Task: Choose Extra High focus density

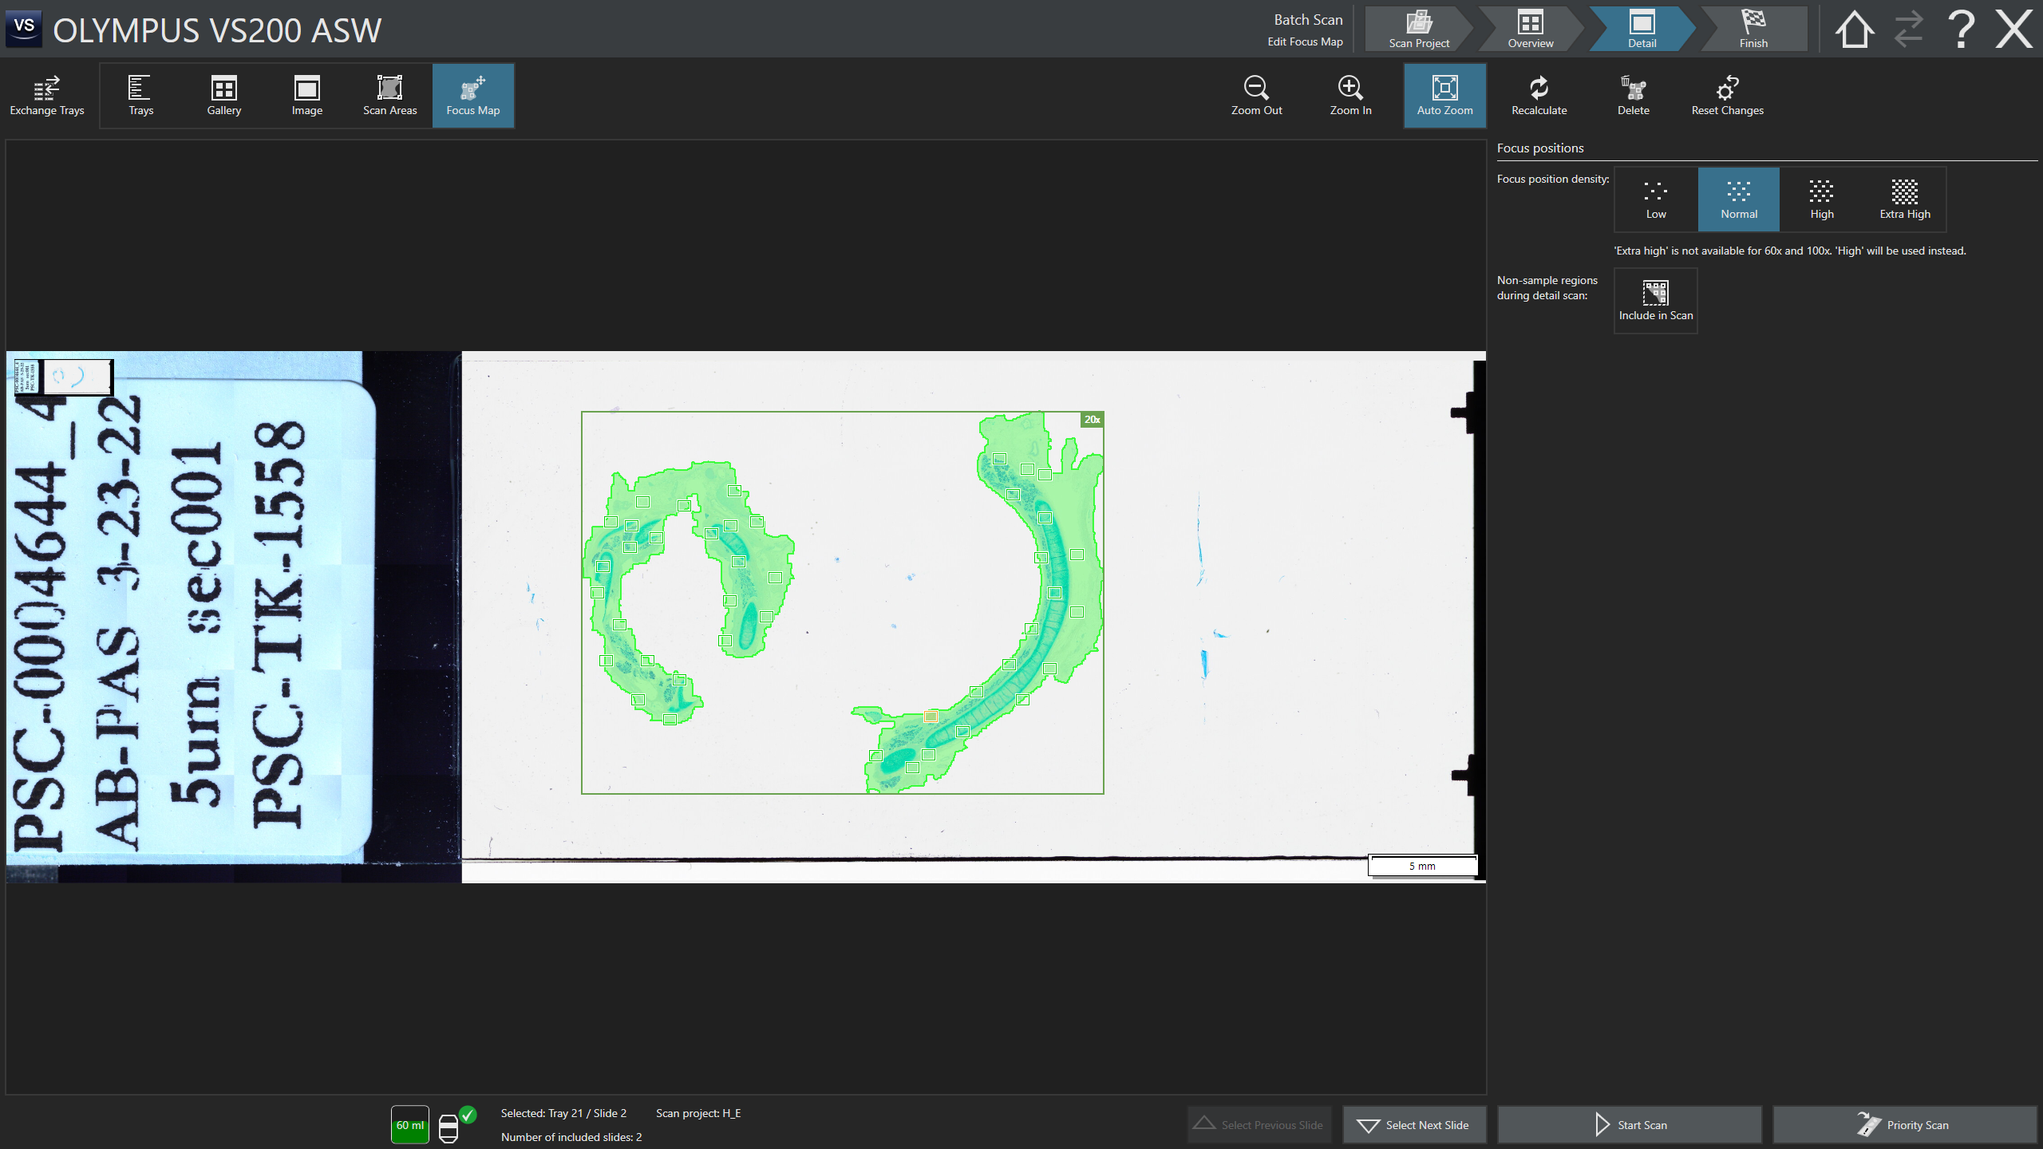Action: (1904, 199)
